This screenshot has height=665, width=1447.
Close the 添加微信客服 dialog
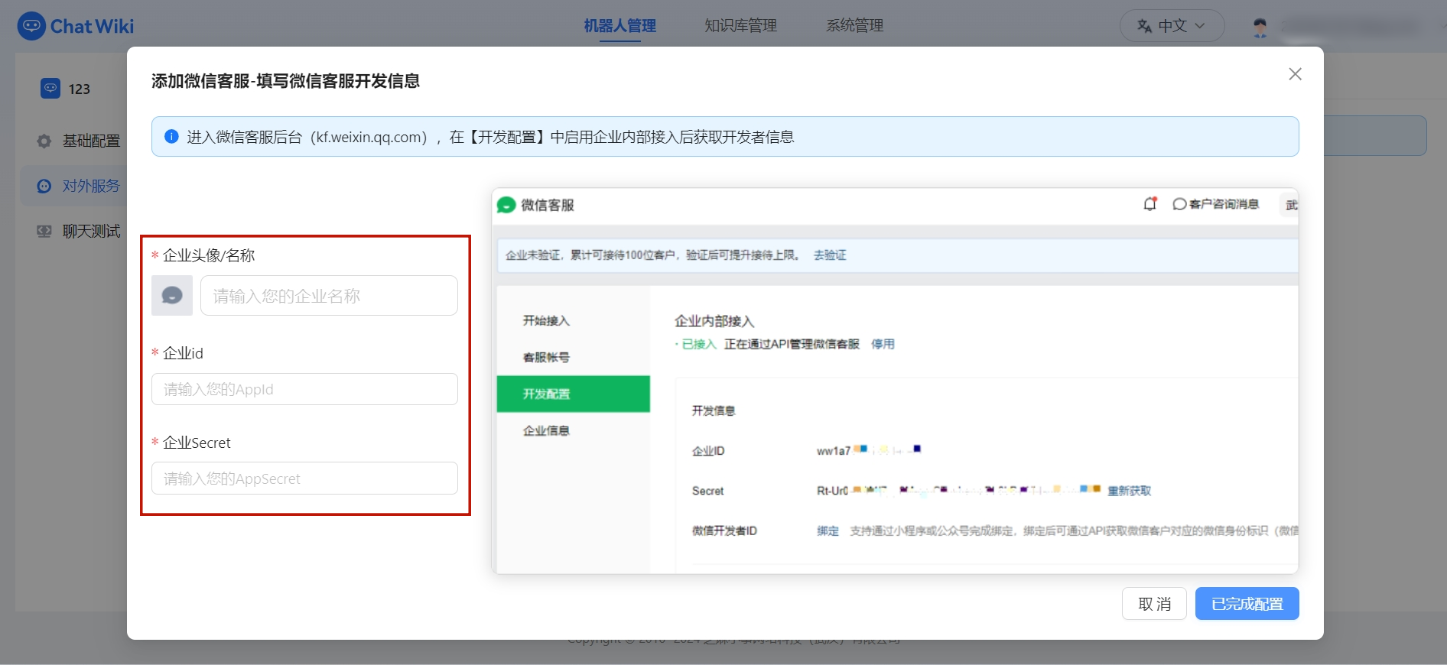(1295, 74)
